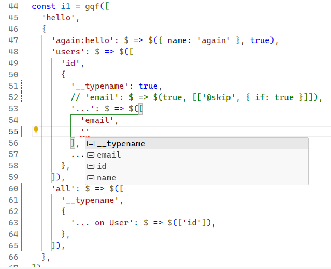Screen dimensions: 331x269
Task: Select the name autocomplete suggestion
Action: pos(197,178)
